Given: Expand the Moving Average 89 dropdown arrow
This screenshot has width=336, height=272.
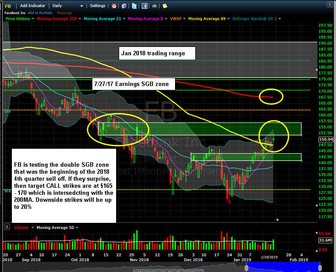Looking at the screenshot, I should (229, 19).
